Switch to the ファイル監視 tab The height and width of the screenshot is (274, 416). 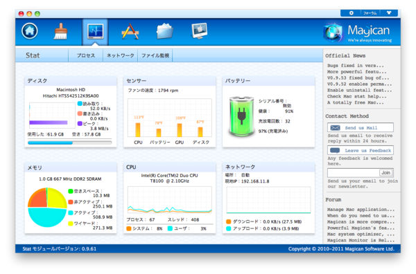click(x=155, y=55)
